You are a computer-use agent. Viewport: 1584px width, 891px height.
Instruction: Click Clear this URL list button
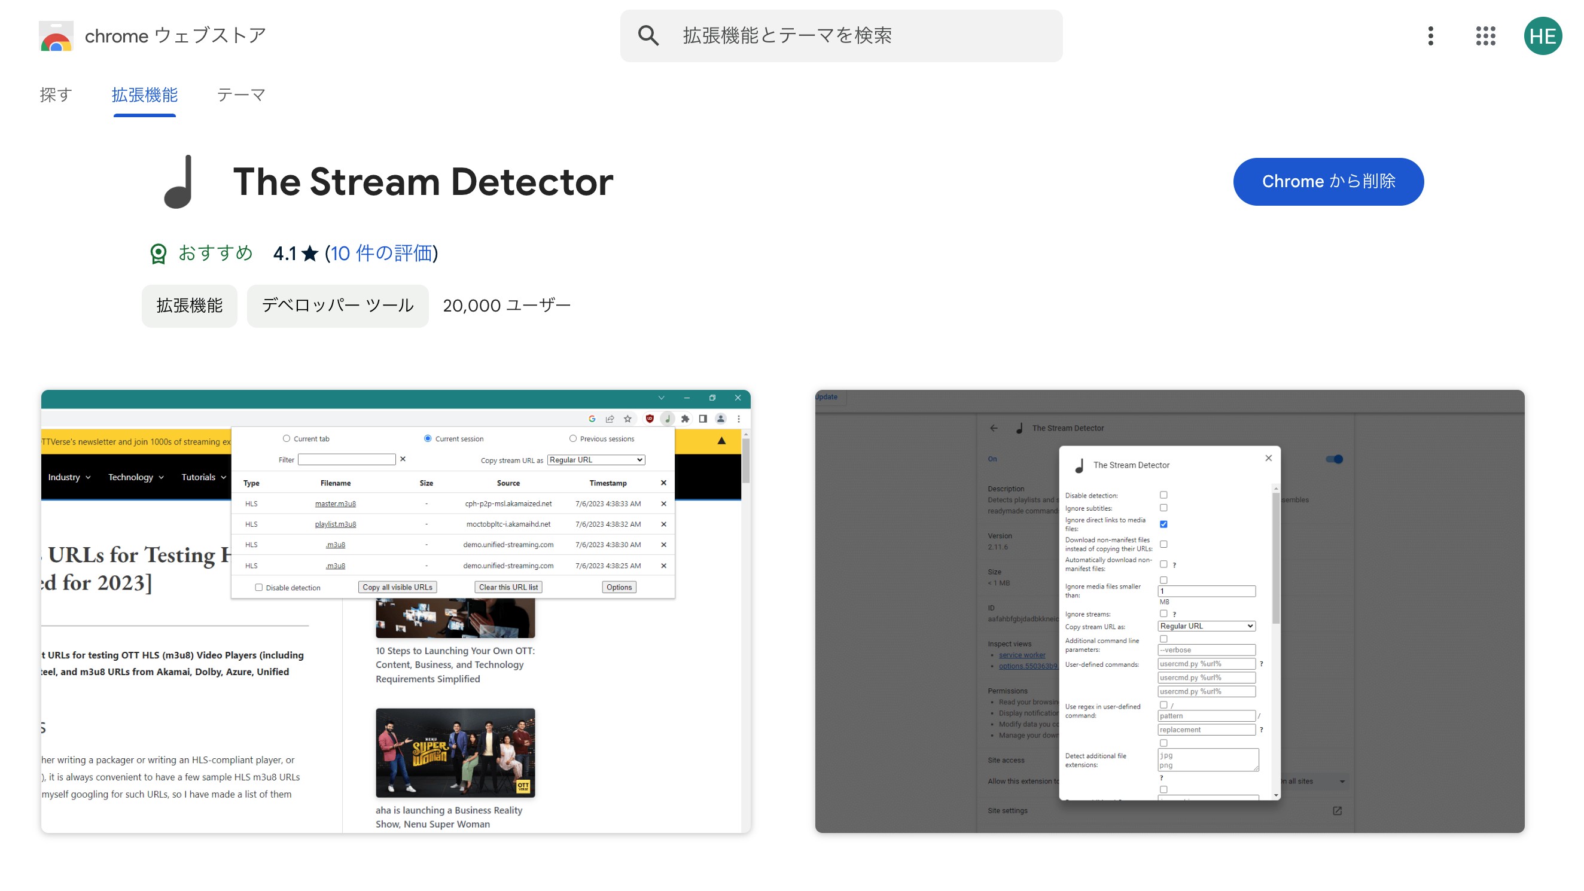pos(508,587)
